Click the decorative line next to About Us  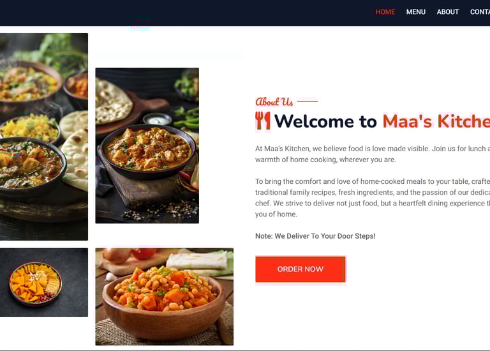[308, 101]
